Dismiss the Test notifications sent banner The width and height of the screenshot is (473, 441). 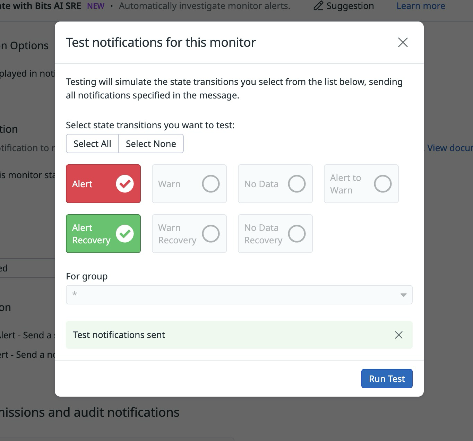(x=398, y=335)
